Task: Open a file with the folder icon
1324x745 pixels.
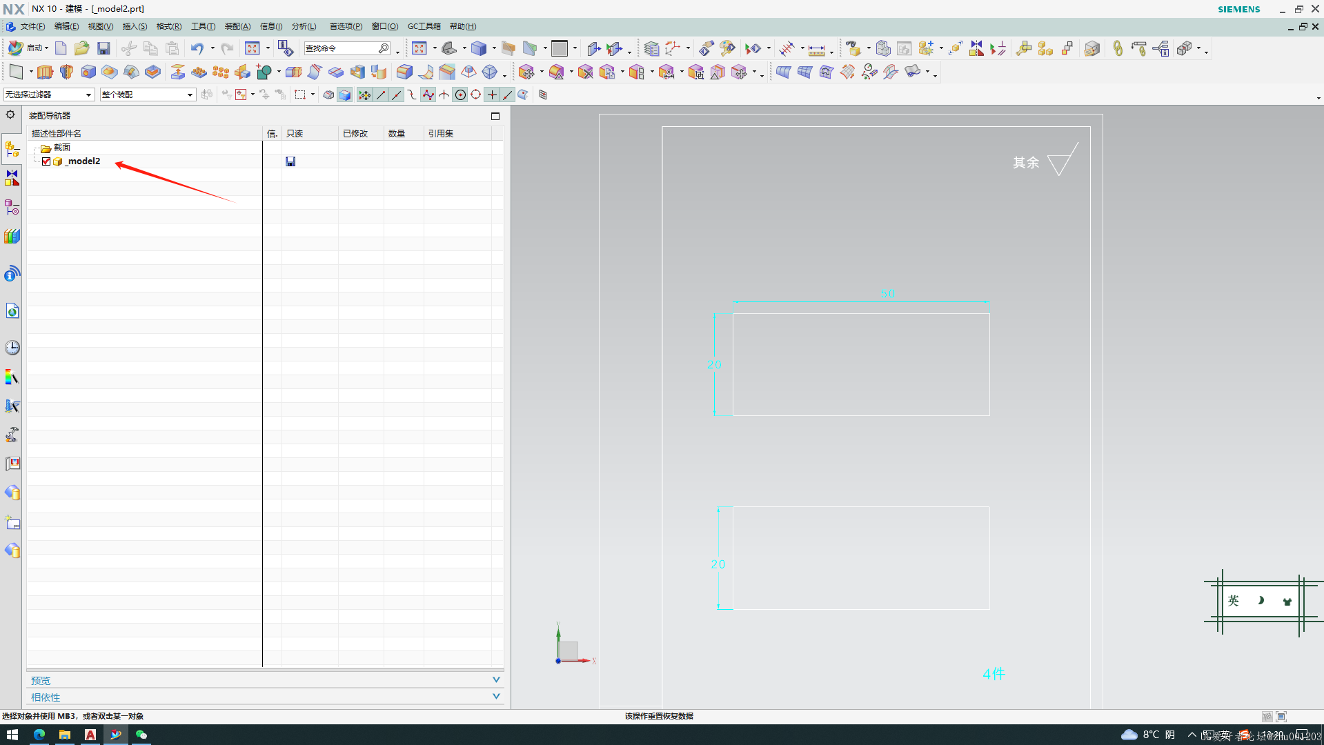Action: pos(82,48)
